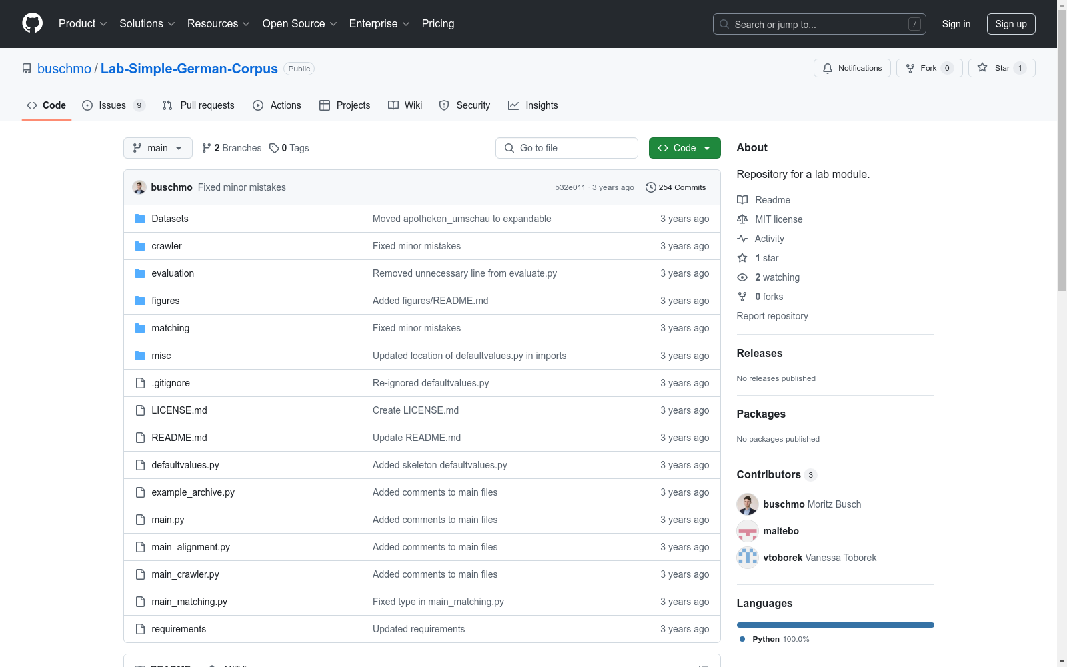The width and height of the screenshot is (1067, 667).
Task: Open Lab-Simple-German-Corpus repository link
Action: (189, 69)
